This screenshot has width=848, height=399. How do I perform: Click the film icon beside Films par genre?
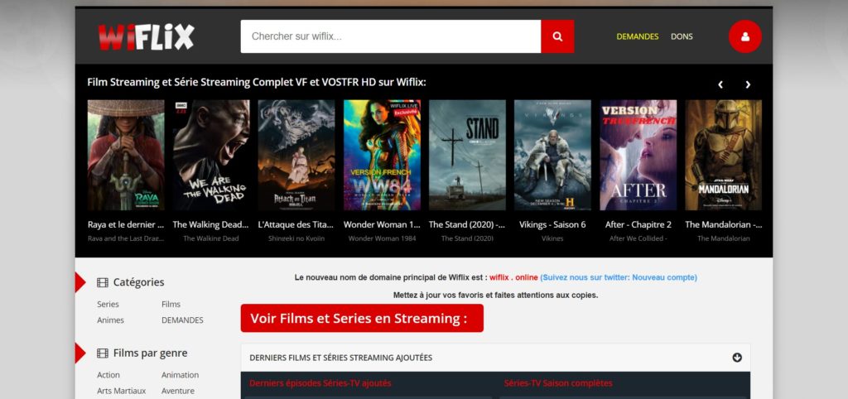[x=102, y=353]
